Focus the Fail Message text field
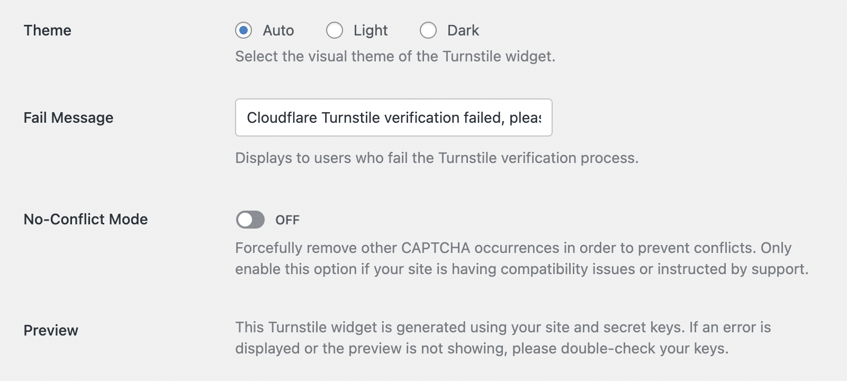 click(393, 117)
